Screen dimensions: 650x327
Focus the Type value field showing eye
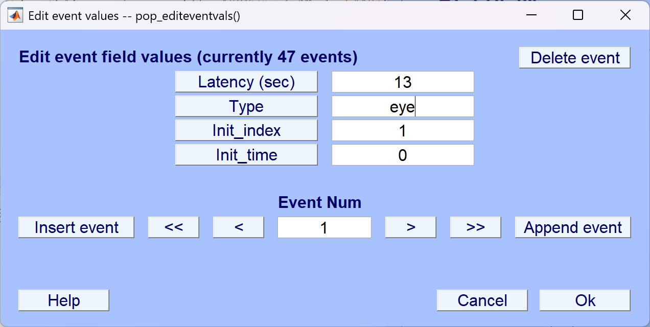coord(403,106)
